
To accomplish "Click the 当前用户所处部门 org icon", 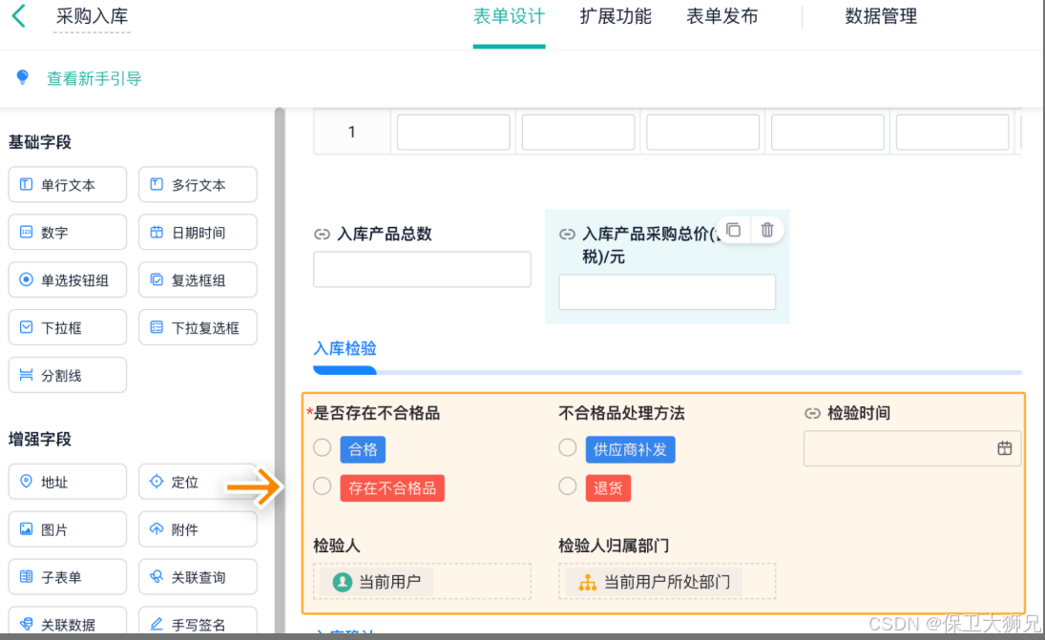I will (x=587, y=582).
